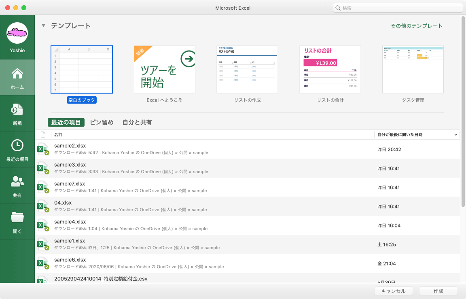Click the リストの合計 caption under thumbnail
The image size is (466, 299).
click(x=330, y=100)
